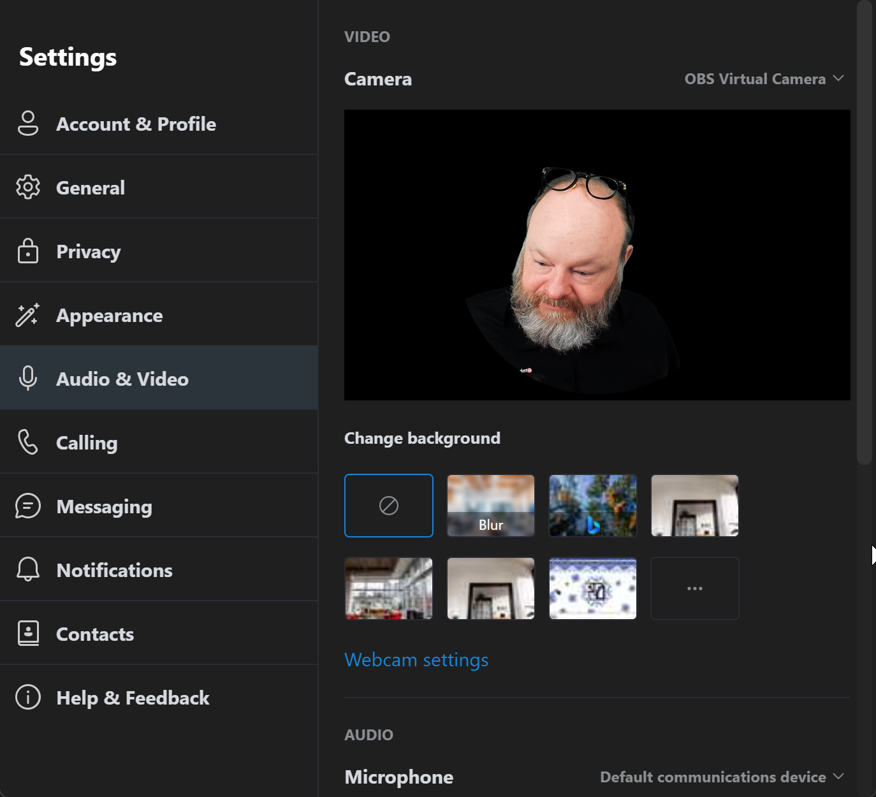This screenshot has width=876, height=797.
Task: Open more backgrounds with the three-dot tile
Action: point(695,589)
